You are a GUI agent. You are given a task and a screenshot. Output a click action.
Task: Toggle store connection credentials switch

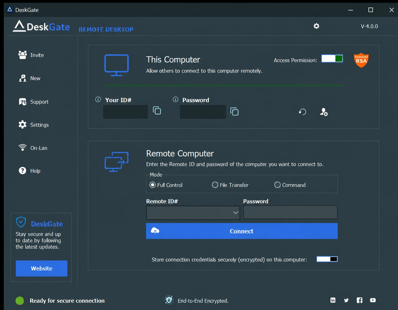(327, 259)
